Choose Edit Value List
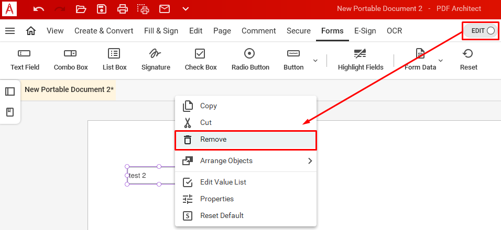501x230 pixels. pyautogui.click(x=245, y=182)
